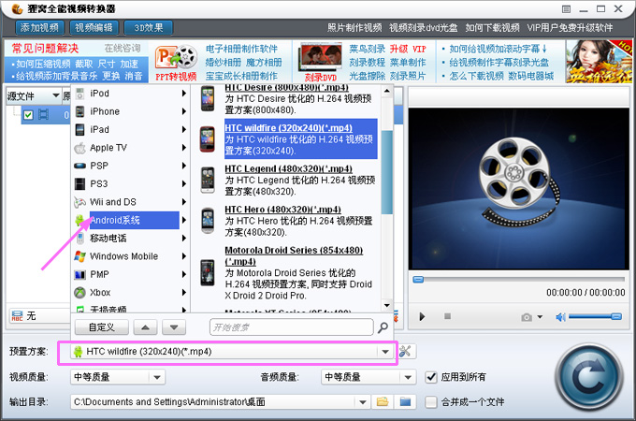Click the volume slider
The image size is (636, 421).
[x=595, y=316]
